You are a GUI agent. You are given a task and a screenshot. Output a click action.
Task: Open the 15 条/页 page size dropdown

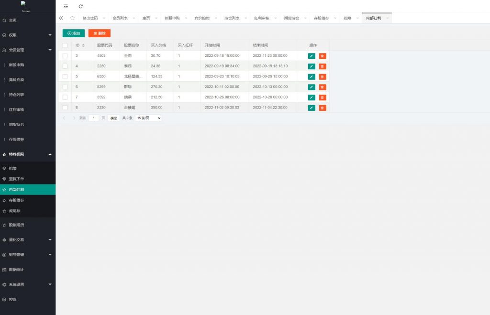coord(148,118)
